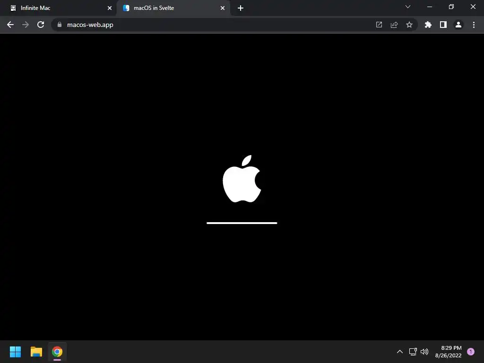Image resolution: width=484 pixels, height=363 pixels.
Task: Click the boot progress bar
Action: tap(242, 223)
